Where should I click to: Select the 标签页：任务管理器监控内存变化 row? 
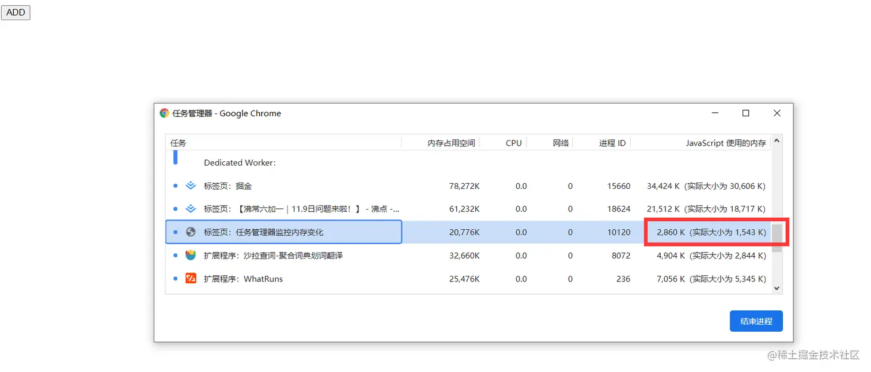(x=468, y=232)
